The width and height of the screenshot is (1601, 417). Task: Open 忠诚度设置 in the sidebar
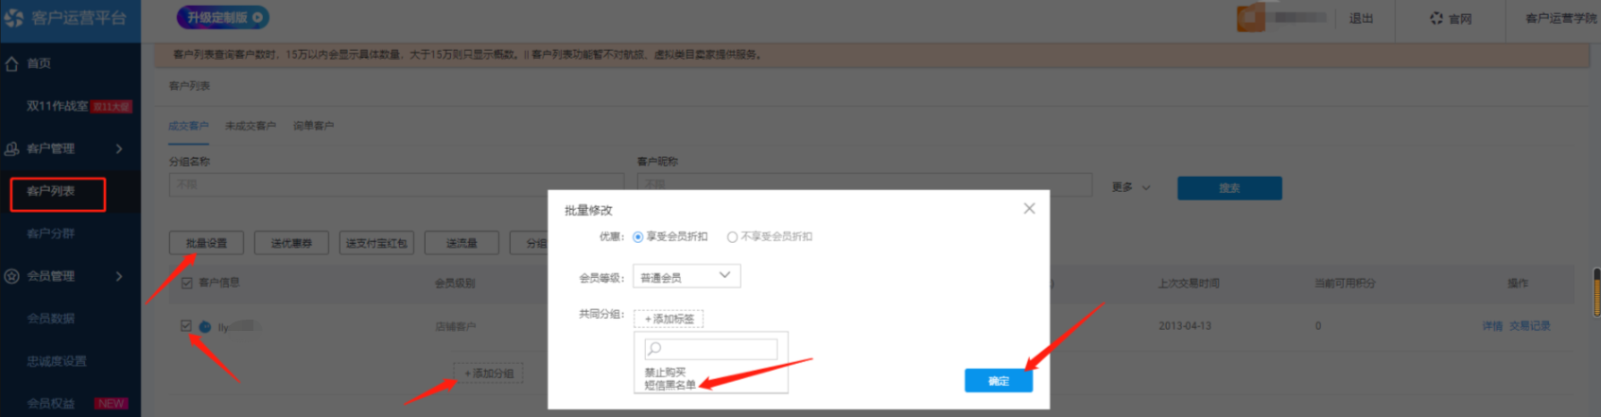point(57,361)
